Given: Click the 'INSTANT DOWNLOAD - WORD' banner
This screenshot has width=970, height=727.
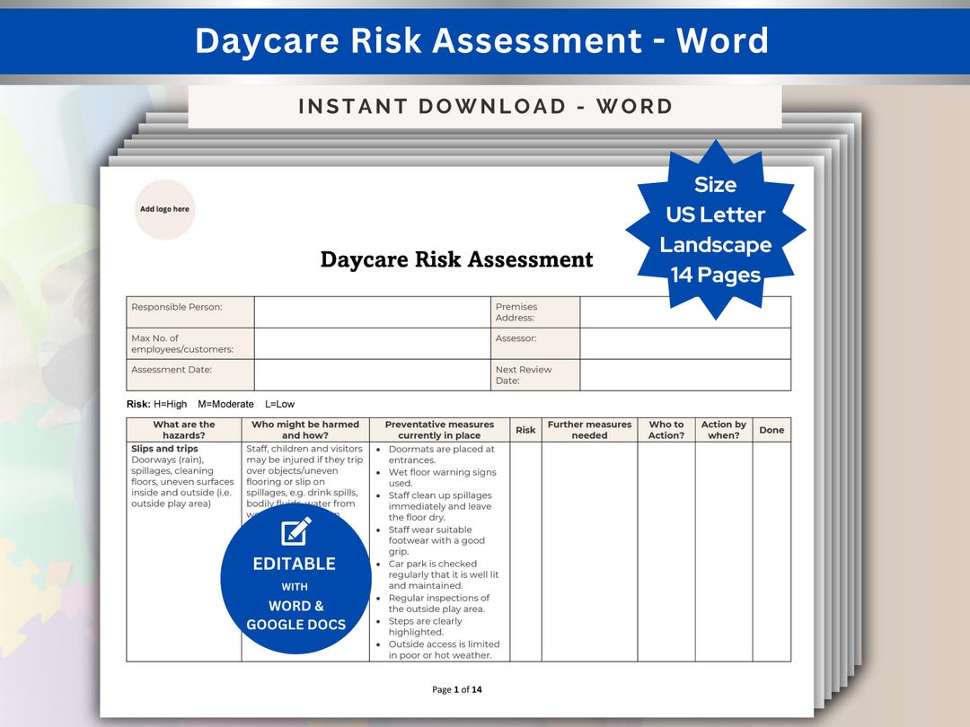Looking at the screenshot, I should (485, 106).
